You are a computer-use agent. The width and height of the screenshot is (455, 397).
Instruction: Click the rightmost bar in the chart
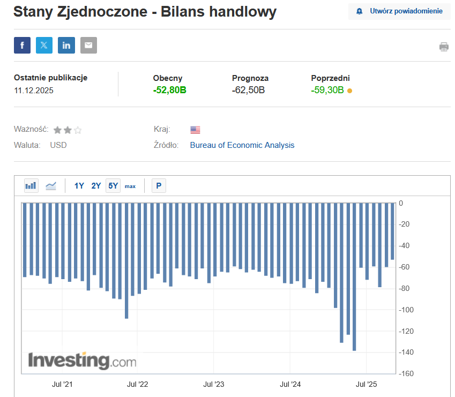(392, 230)
